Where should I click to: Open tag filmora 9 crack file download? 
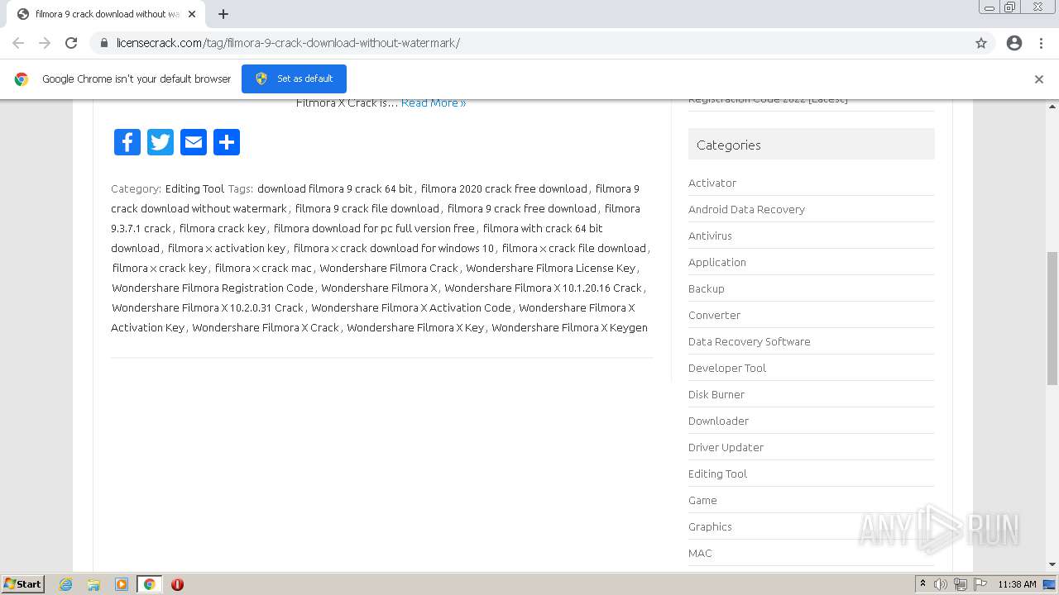pyautogui.click(x=367, y=208)
